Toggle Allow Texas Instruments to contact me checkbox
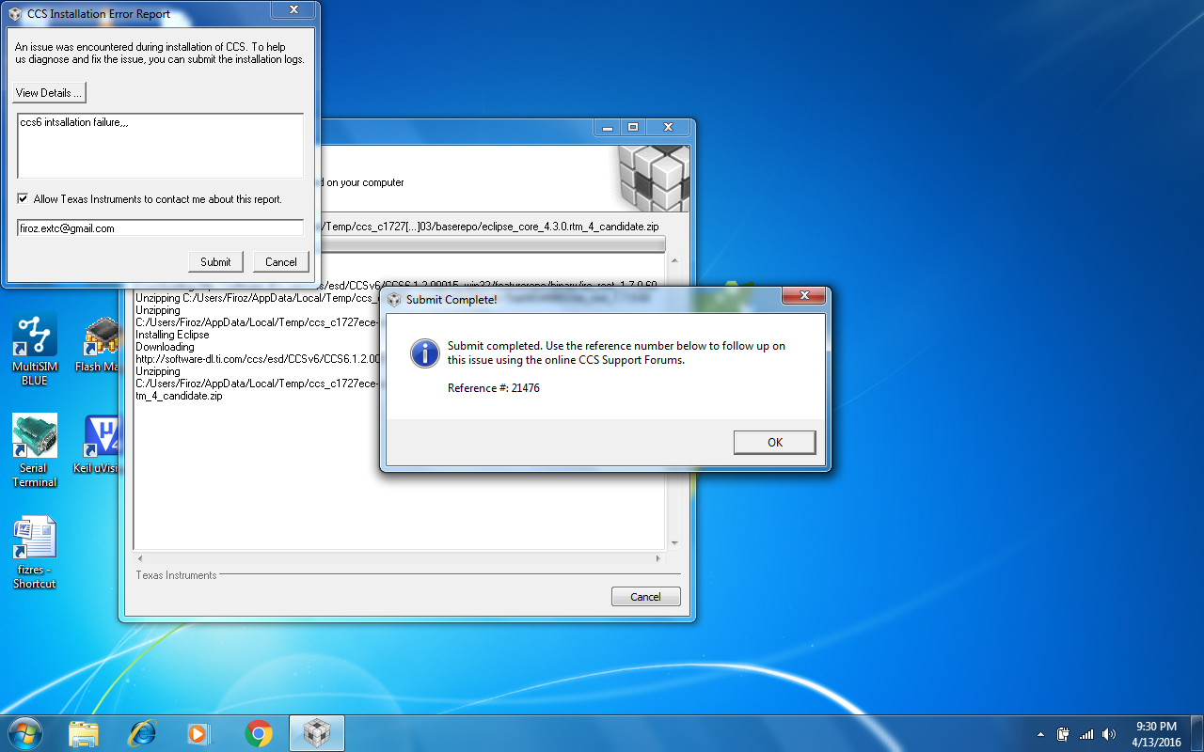 point(23,199)
